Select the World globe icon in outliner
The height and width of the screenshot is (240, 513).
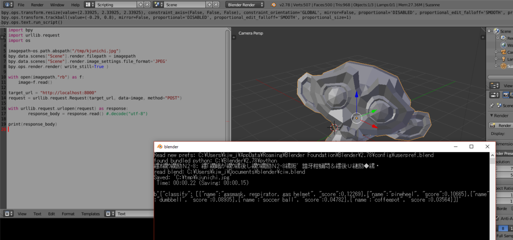click(503, 45)
